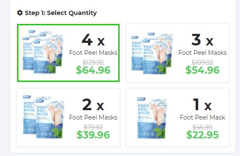Click the large "4 x" quantity label
Viewport: 240px width, 156px height.
click(x=93, y=40)
